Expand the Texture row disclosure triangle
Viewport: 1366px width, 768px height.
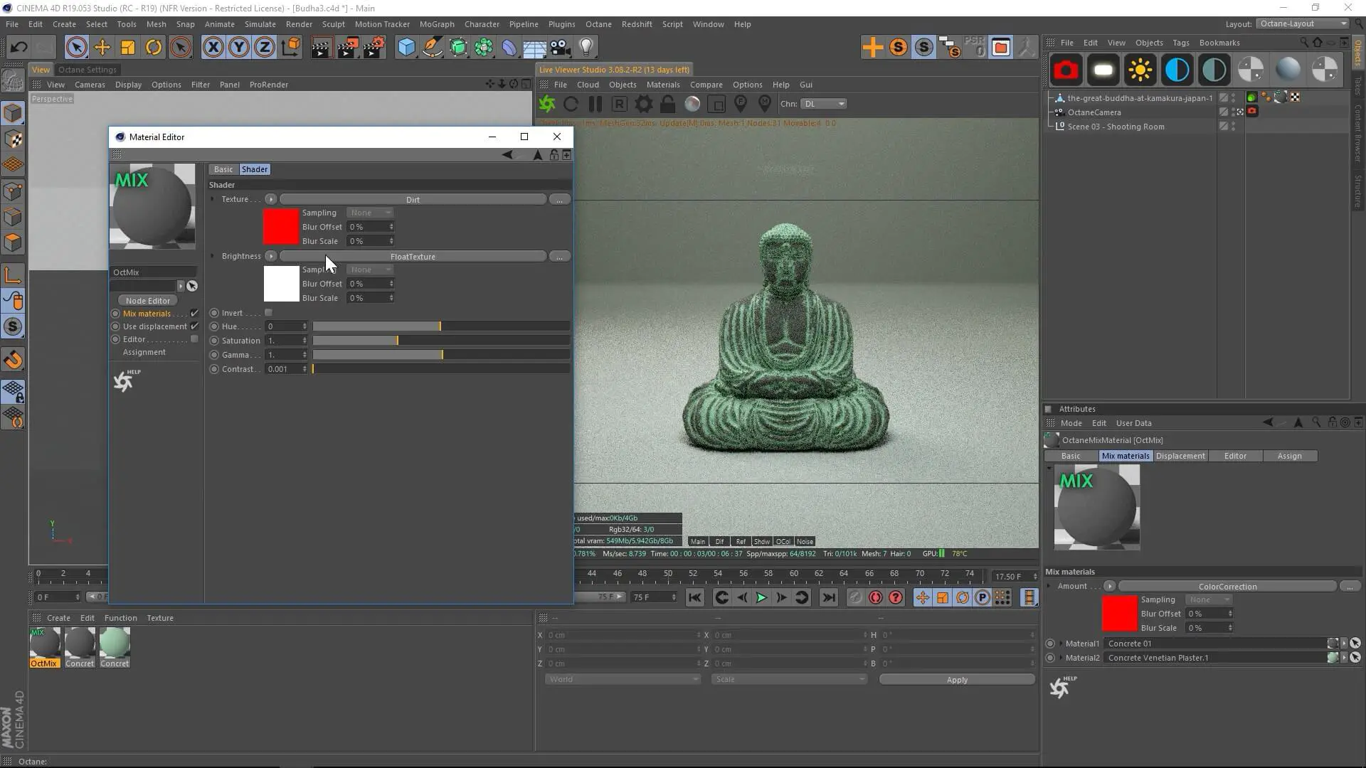pyautogui.click(x=213, y=199)
